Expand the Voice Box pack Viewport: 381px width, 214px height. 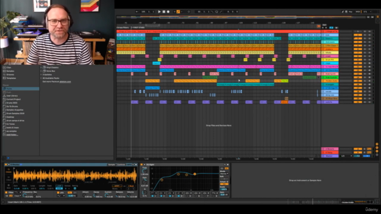click(x=41, y=71)
